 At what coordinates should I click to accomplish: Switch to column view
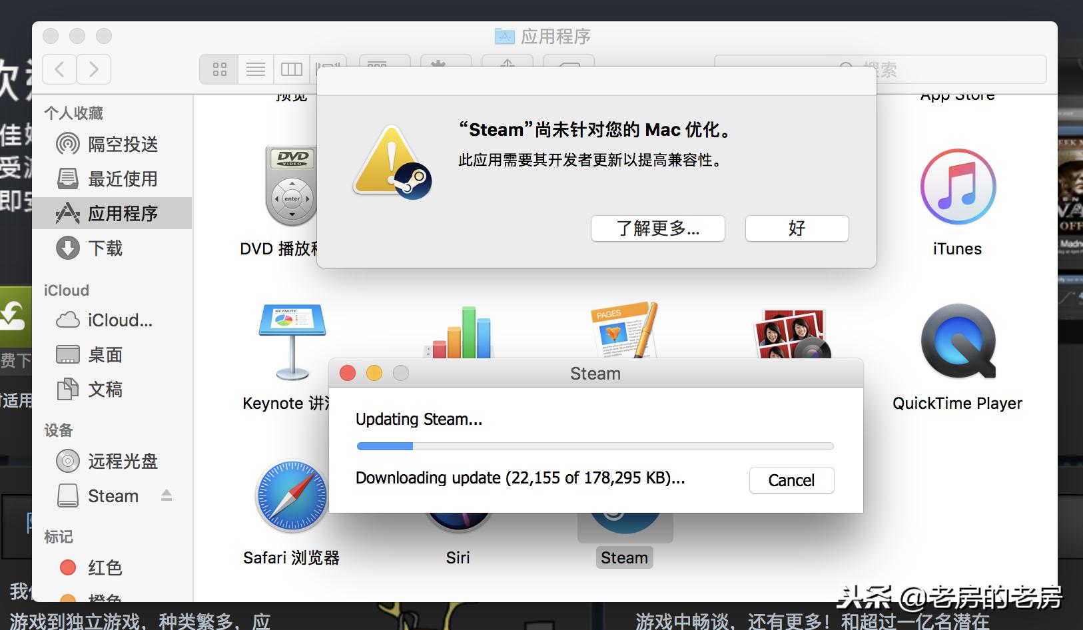[291, 69]
